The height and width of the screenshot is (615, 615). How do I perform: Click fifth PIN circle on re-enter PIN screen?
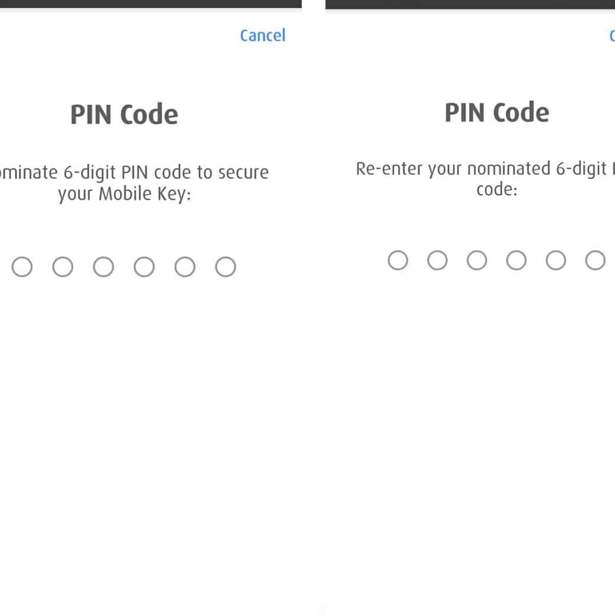click(556, 260)
